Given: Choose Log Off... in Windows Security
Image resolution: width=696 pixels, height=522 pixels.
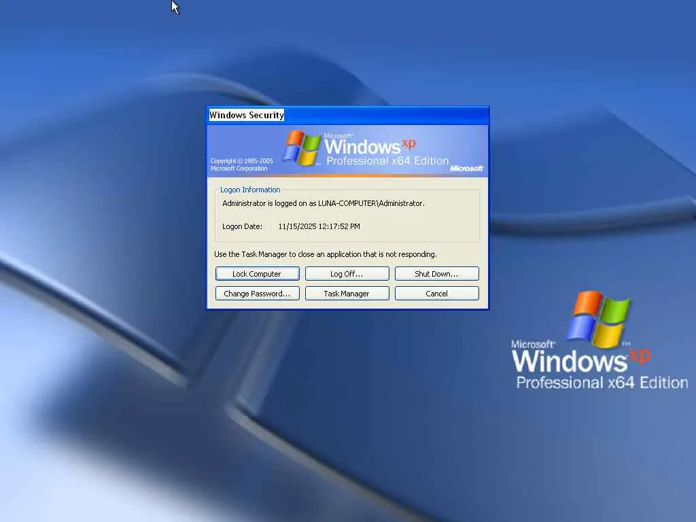Looking at the screenshot, I should [347, 274].
